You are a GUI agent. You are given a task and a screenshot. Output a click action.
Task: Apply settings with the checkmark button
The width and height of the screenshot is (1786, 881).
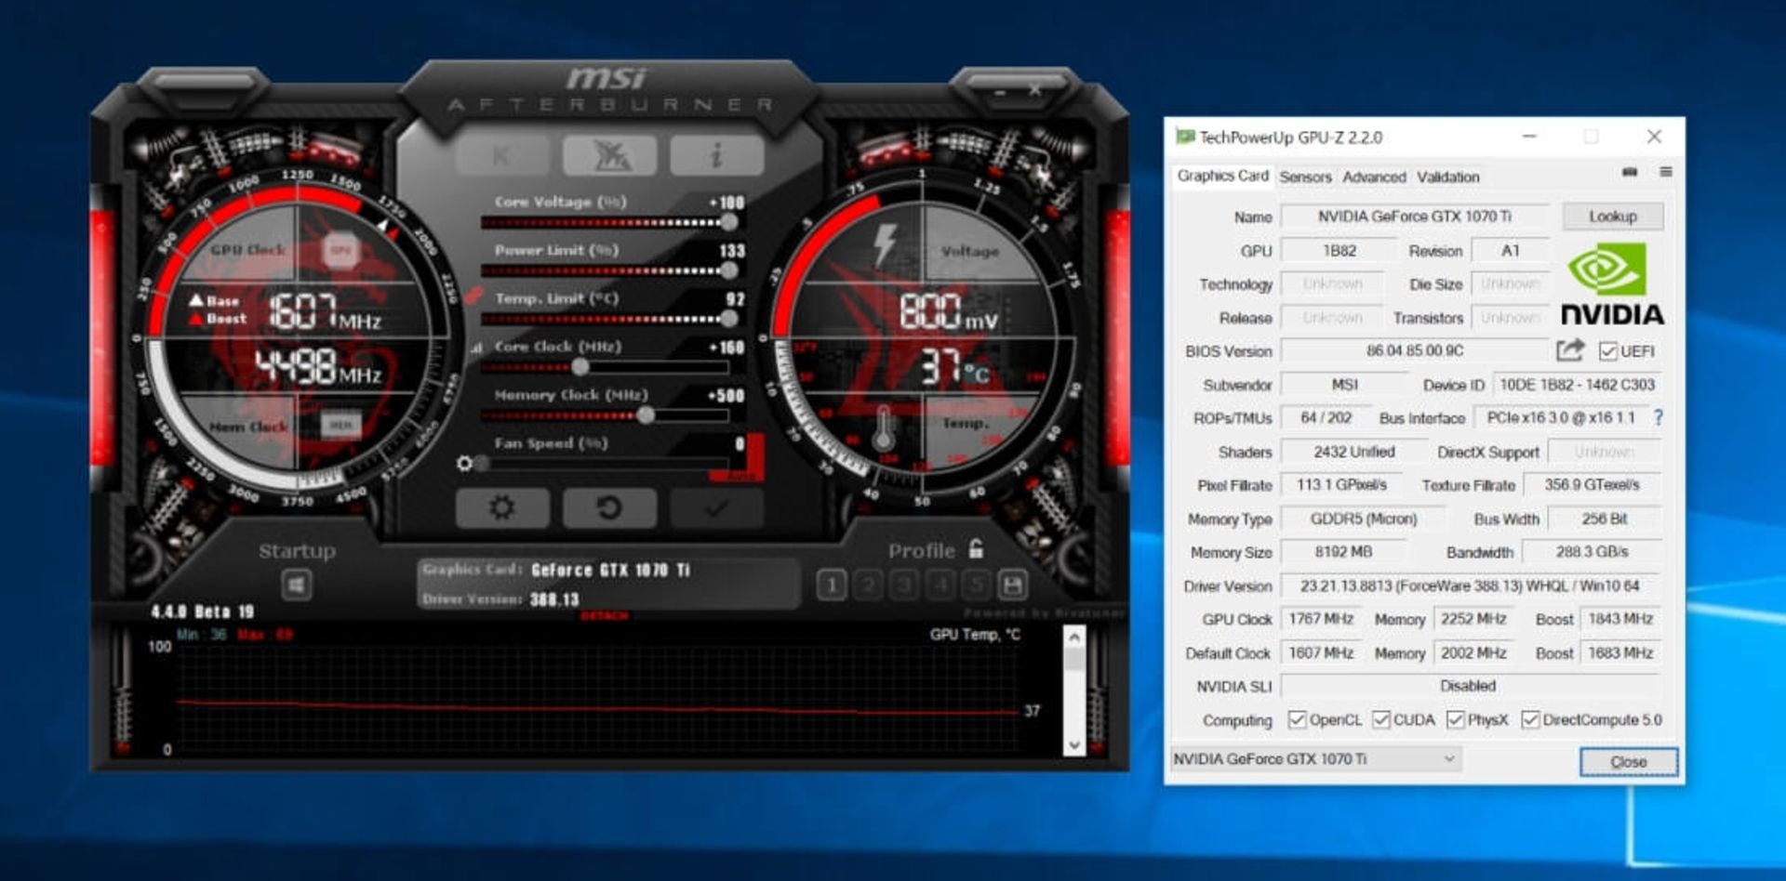point(716,508)
